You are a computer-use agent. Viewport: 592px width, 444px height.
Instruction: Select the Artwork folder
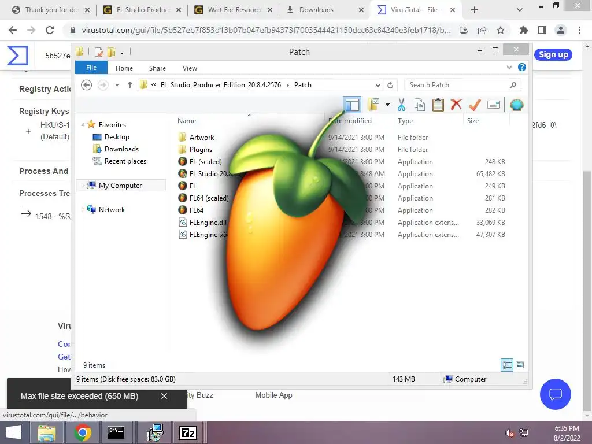(202, 138)
